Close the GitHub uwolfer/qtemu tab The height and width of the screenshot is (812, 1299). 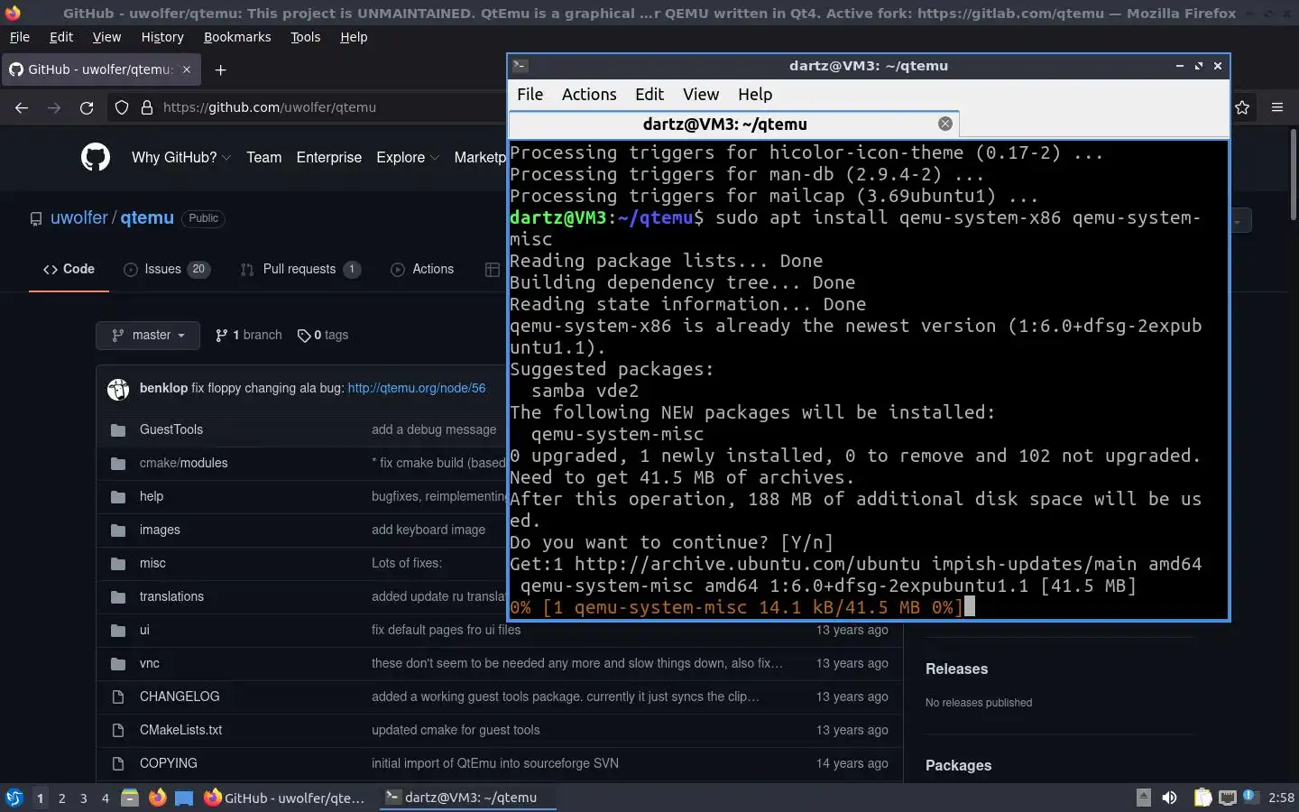click(x=187, y=69)
